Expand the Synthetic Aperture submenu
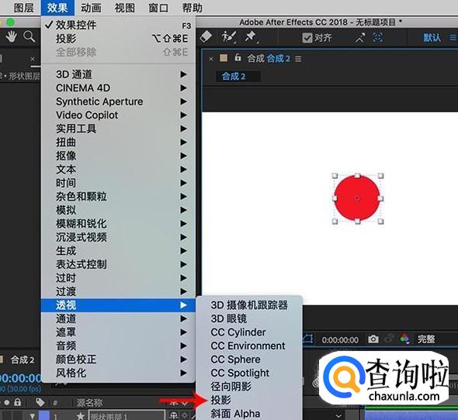This screenshot has width=458, height=420. 118,102
